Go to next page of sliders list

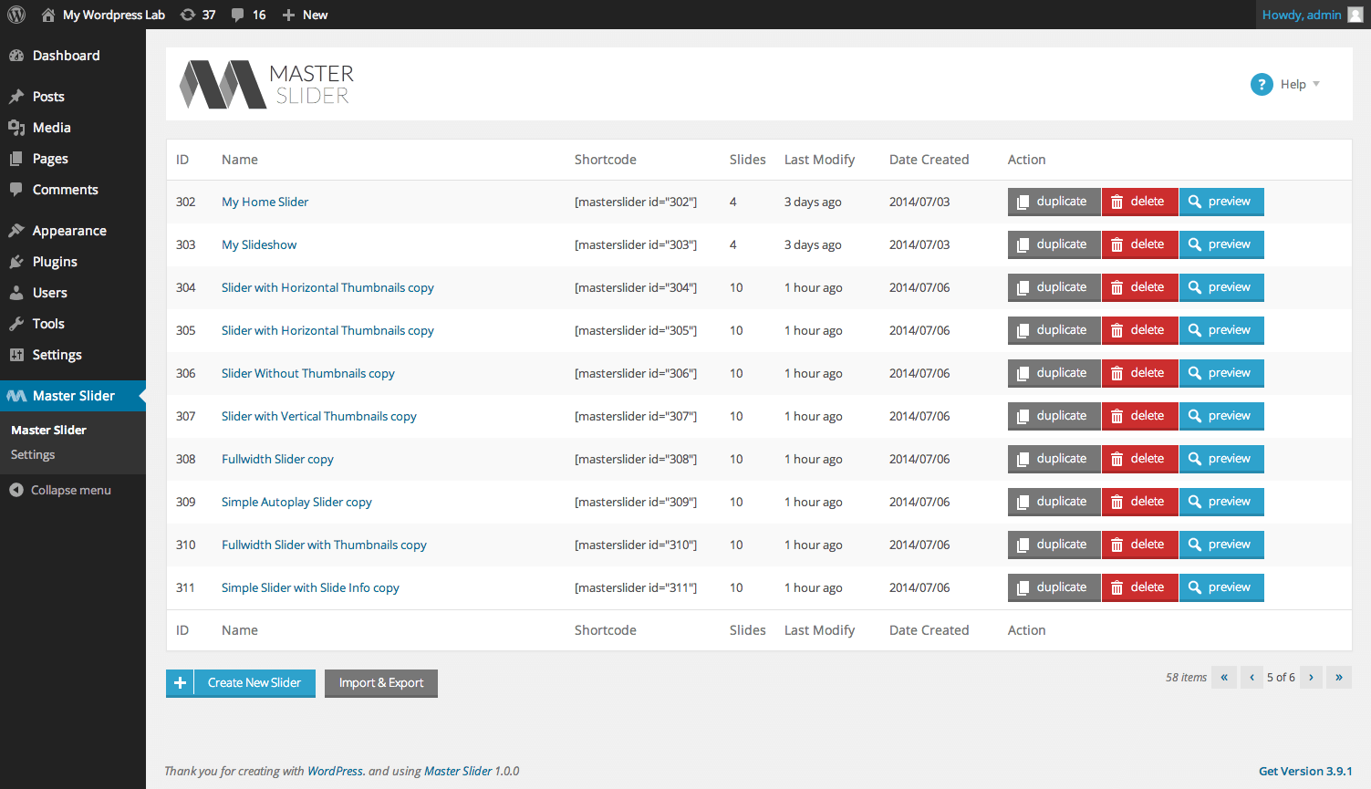pos(1311,677)
